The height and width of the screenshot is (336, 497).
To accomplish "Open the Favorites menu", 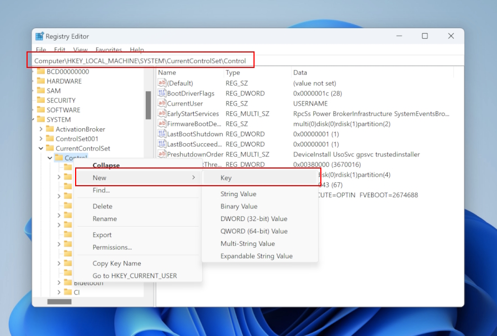I will [x=108, y=50].
